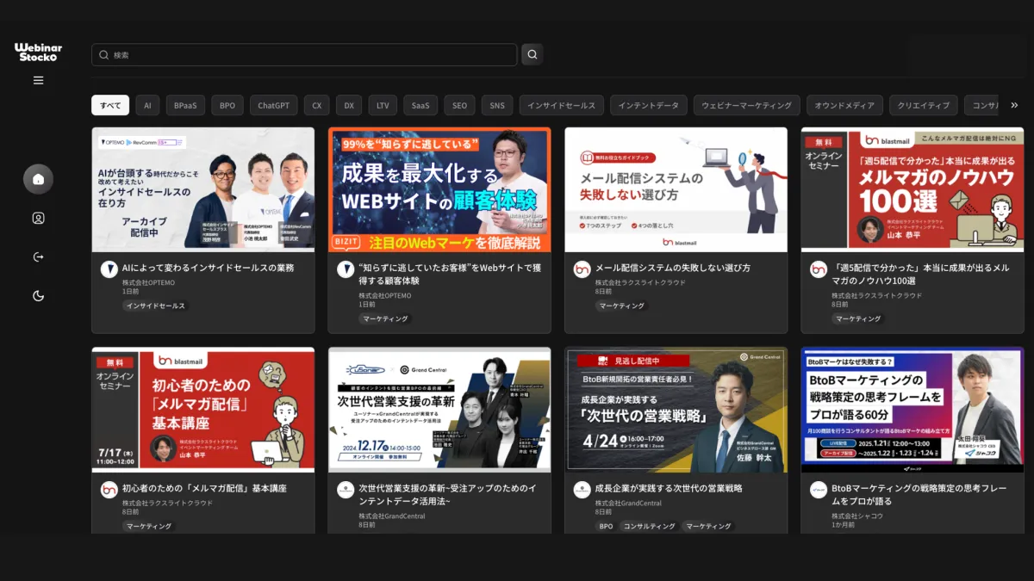The image size is (1034, 581).
Task: Click the OPTEMO company avatar icon
Action: tap(109, 269)
